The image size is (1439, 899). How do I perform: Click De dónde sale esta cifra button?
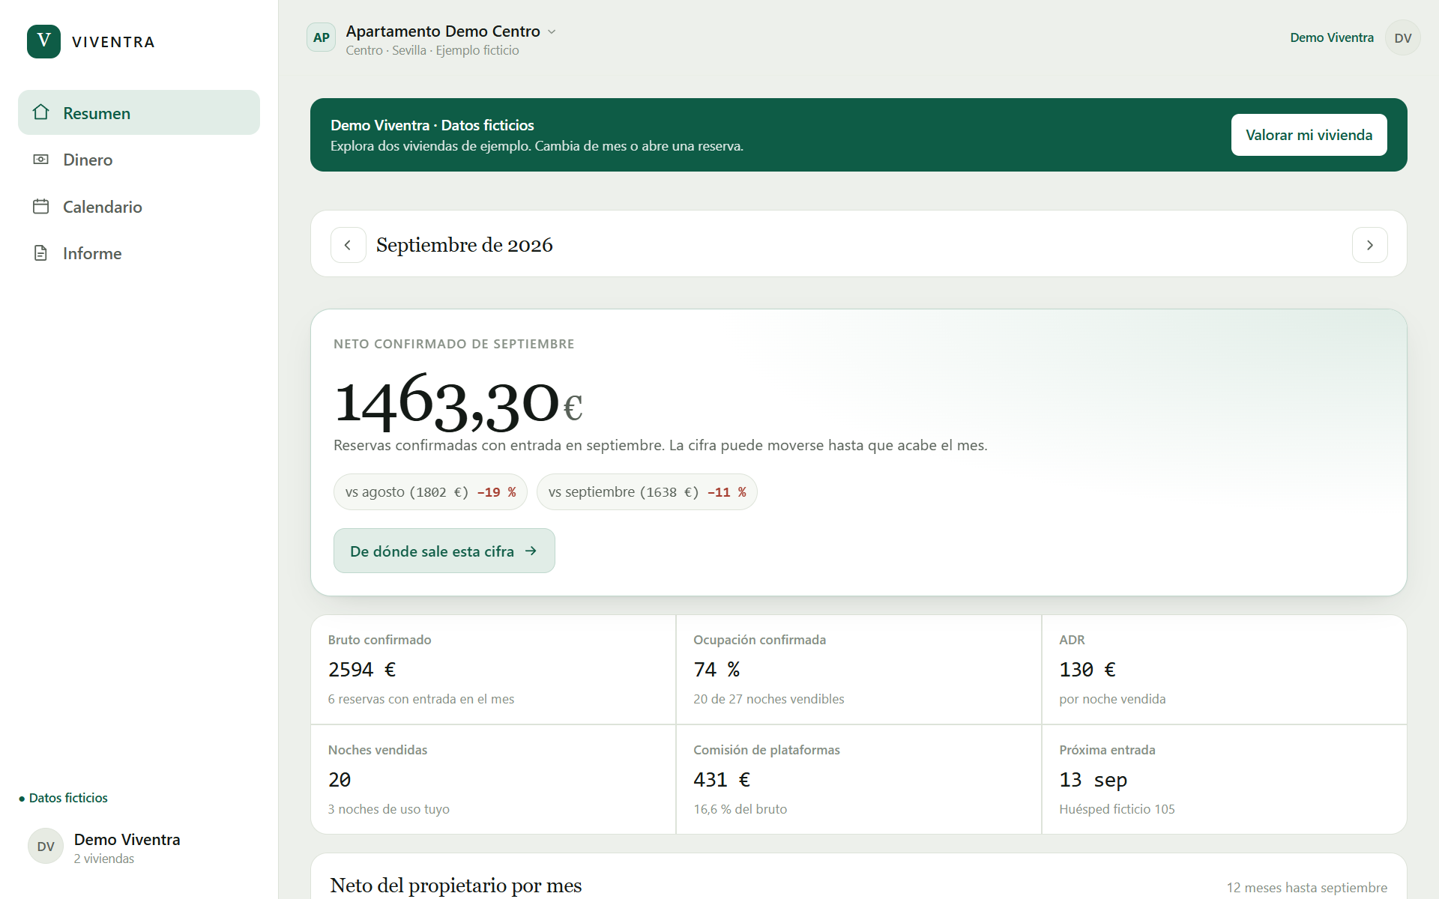pyautogui.click(x=444, y=551)
